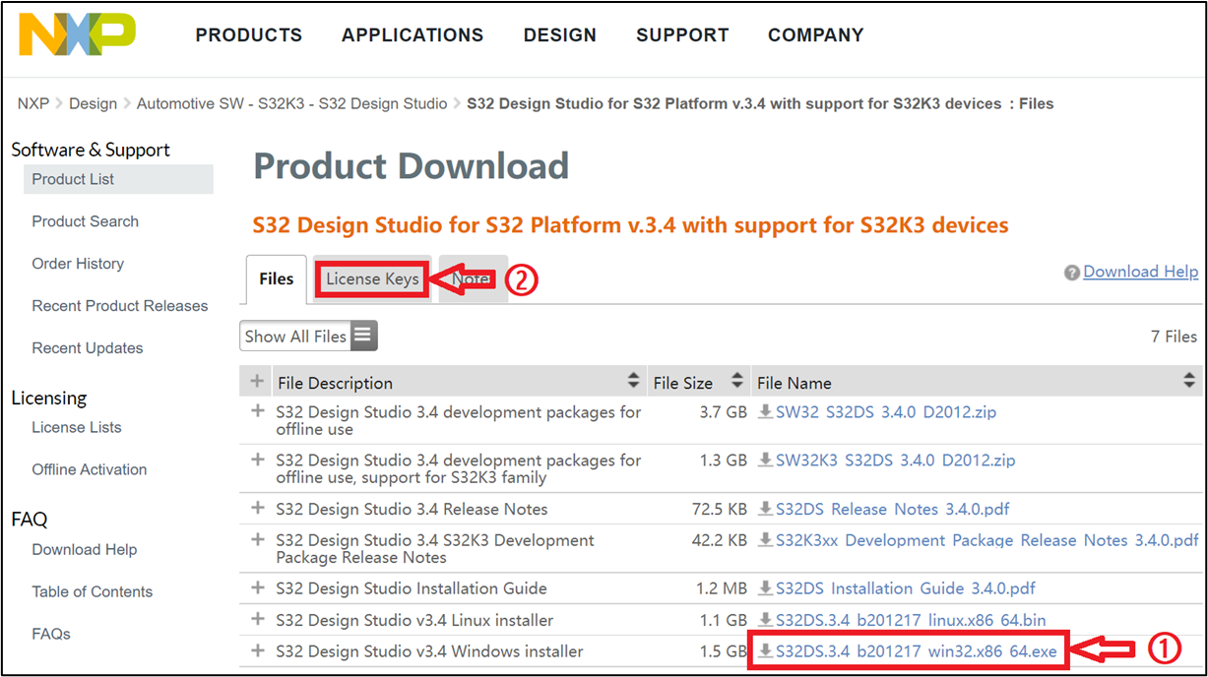Open the DESIGN menu
Screen dimensions: 1208x677
pos(560,35)
